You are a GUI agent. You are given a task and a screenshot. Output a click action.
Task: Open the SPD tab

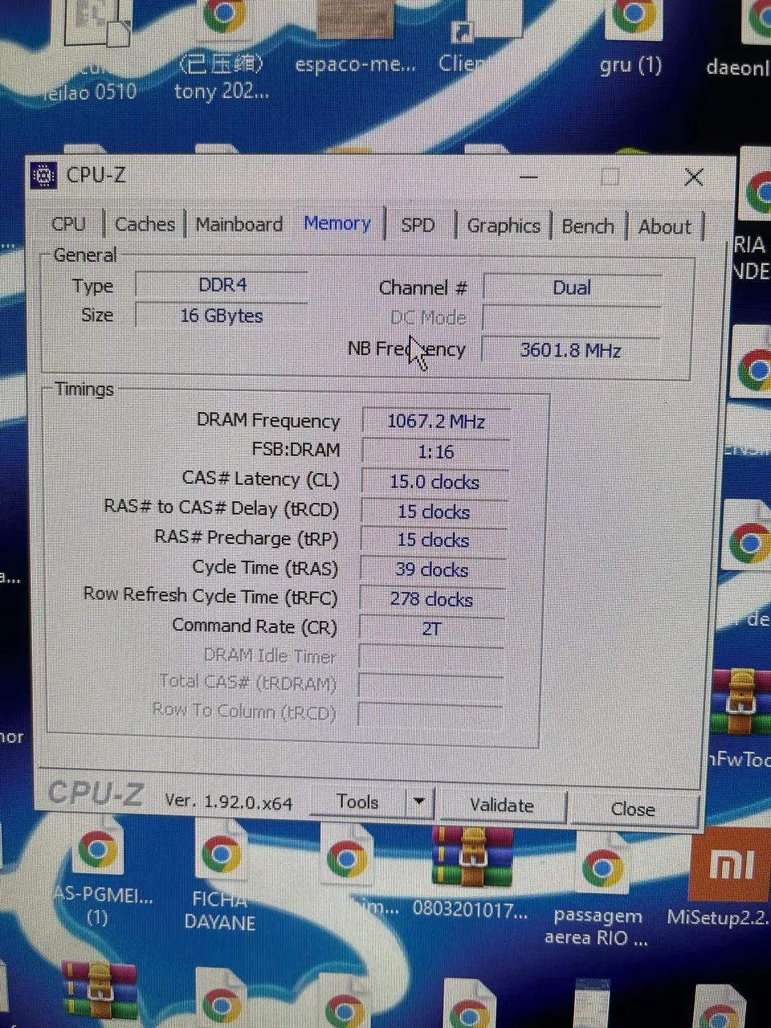pos(418,225)
